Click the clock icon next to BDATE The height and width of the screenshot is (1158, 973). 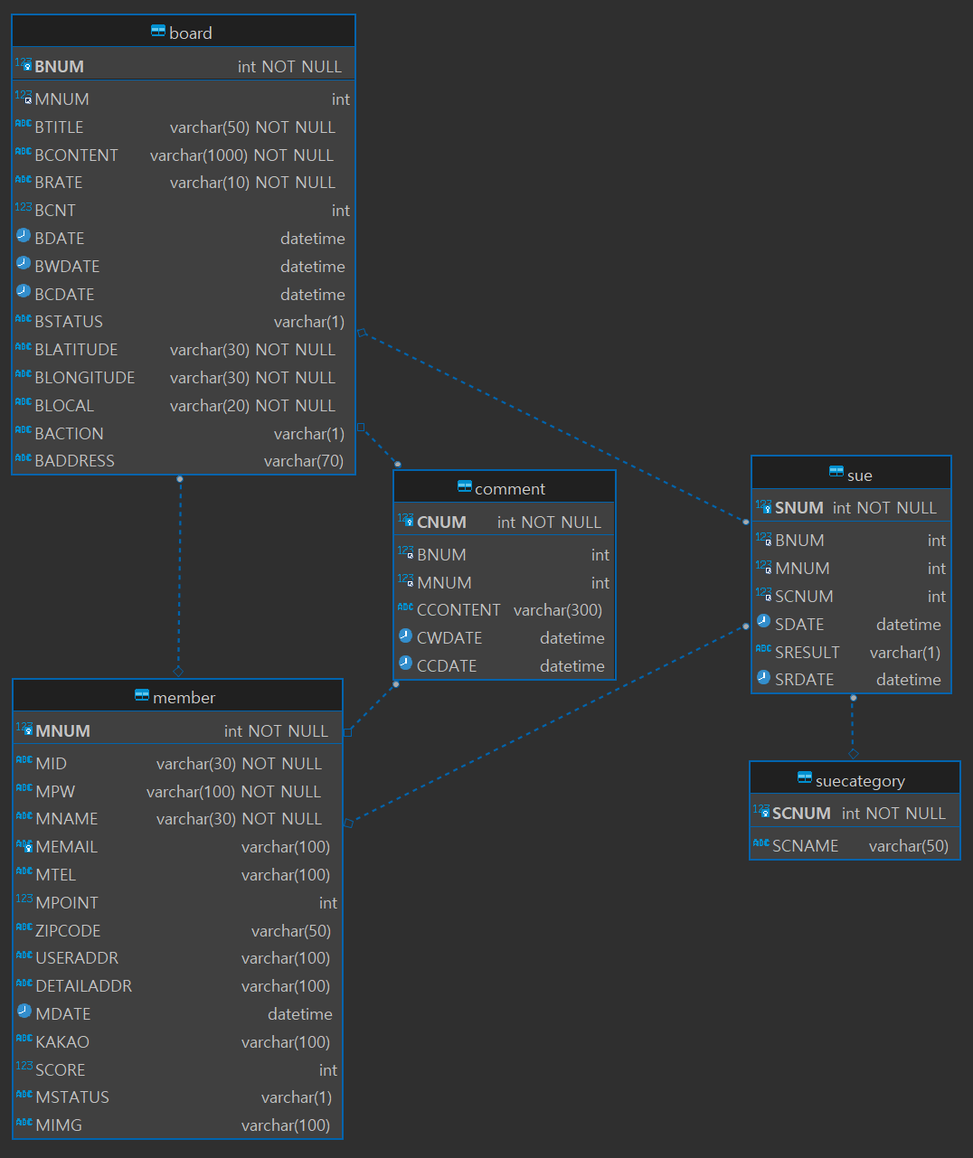click(x=23, y=237)
